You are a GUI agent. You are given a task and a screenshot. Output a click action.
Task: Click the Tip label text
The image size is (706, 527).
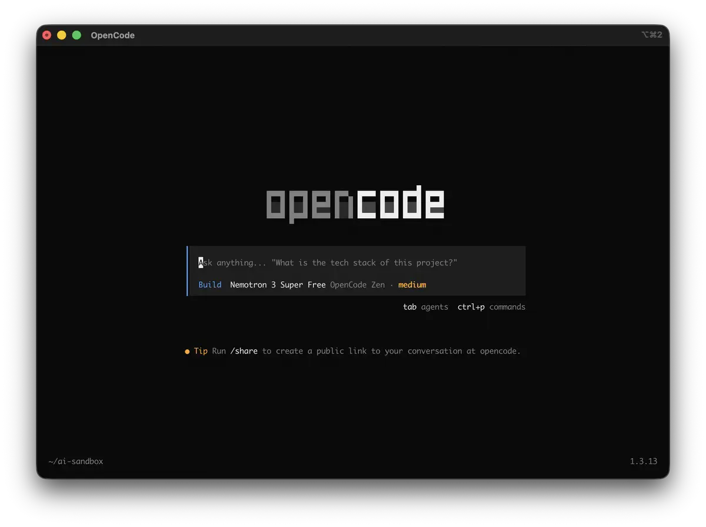click(x=200, y=351)
